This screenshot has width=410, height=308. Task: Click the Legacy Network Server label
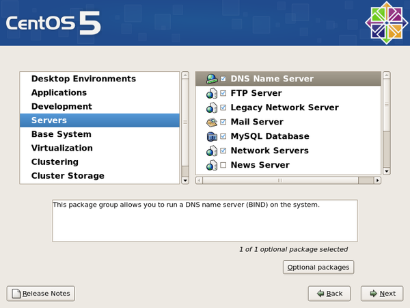(284, 107)
